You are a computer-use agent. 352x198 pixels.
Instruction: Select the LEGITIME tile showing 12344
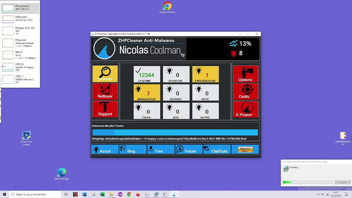(x=147, y=74)
